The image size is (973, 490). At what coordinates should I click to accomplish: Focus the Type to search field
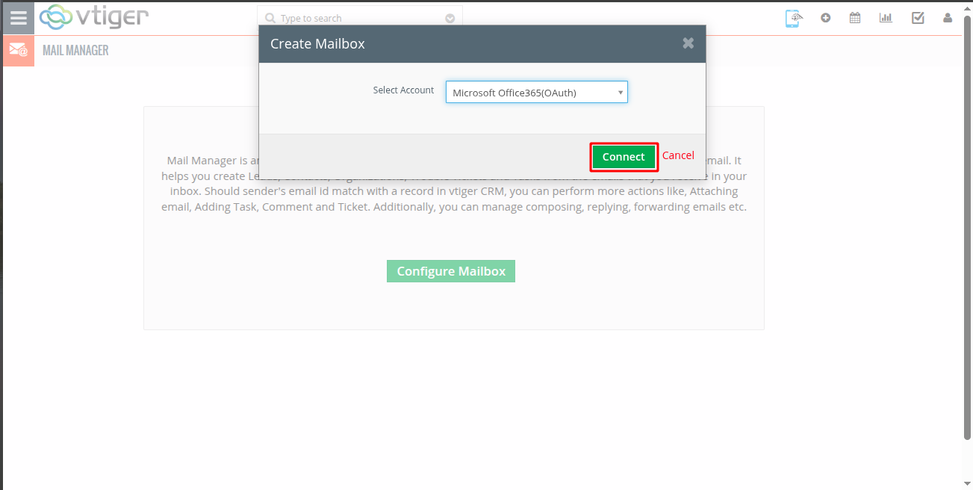(360, 18)
